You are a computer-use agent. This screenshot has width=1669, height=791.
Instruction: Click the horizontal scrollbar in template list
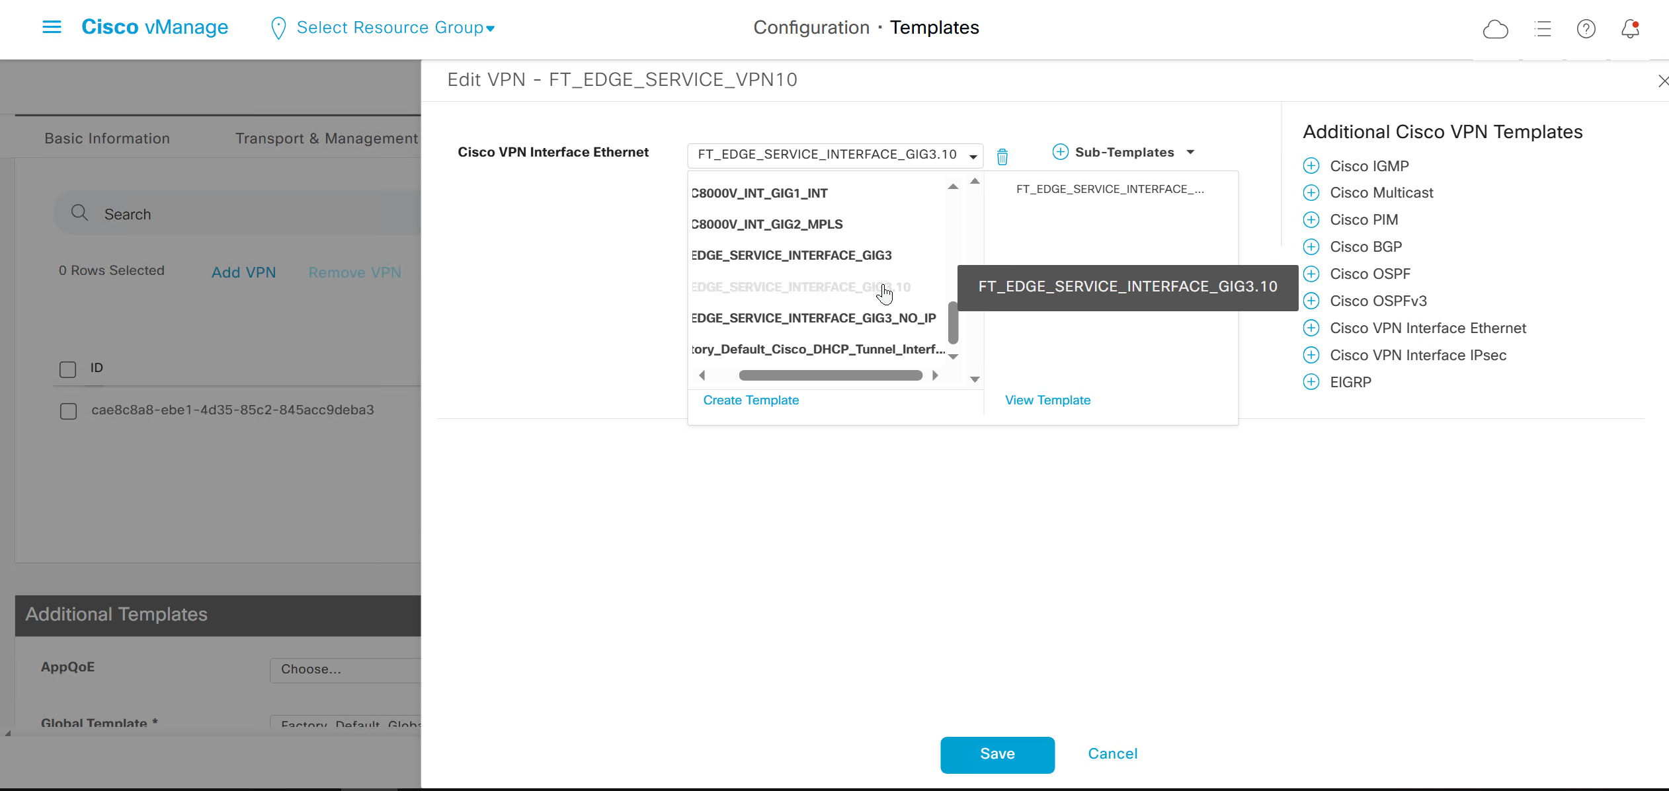[830, 375]
